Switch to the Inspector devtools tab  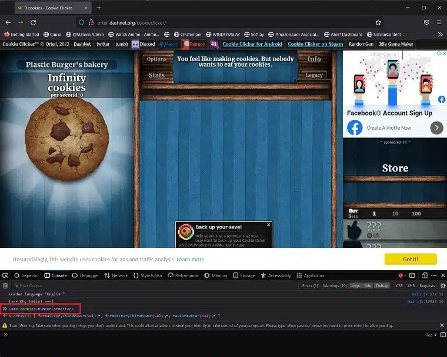point(26,275)
